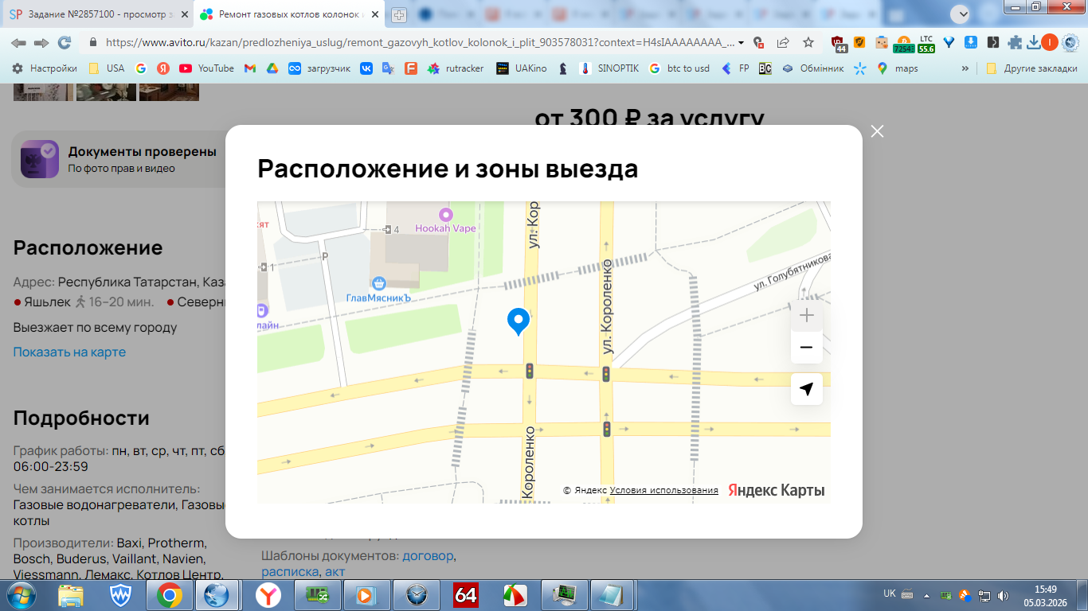Open Yandex terms of use link
This screenshot has width=1088, height=611.
click(664, 490)
